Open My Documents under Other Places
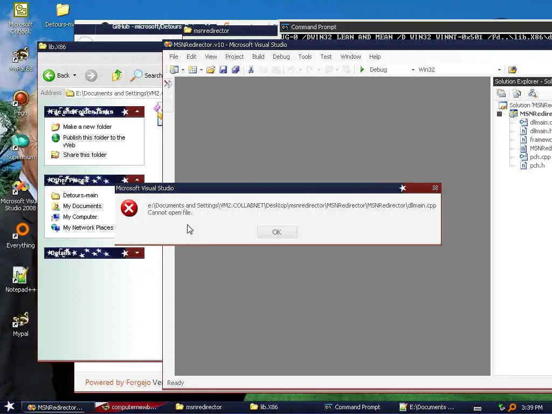 [82, 206]
